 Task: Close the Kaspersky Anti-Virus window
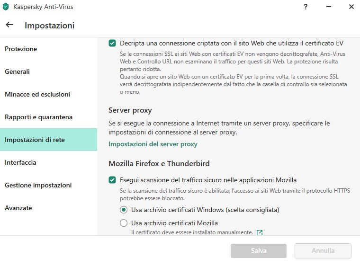(x=351, y=7)
